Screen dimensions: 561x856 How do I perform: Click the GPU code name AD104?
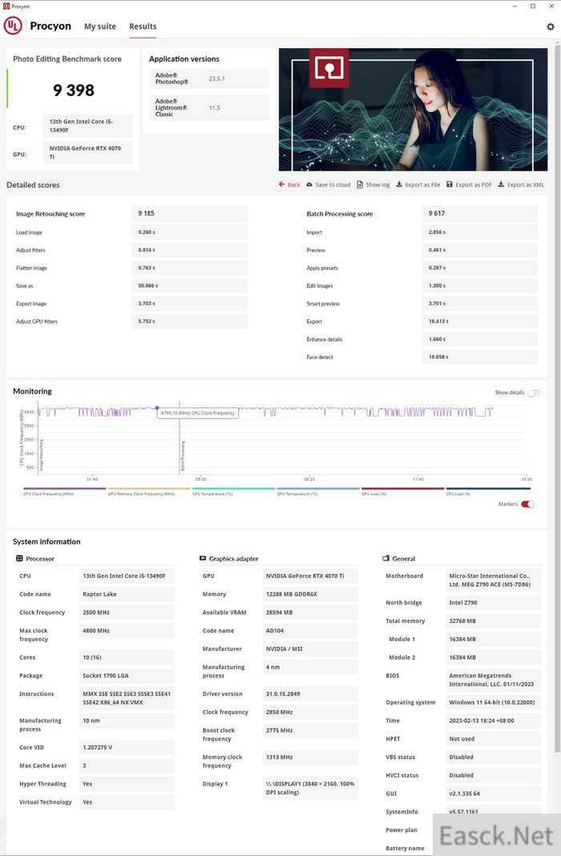[x=310, y=631]
